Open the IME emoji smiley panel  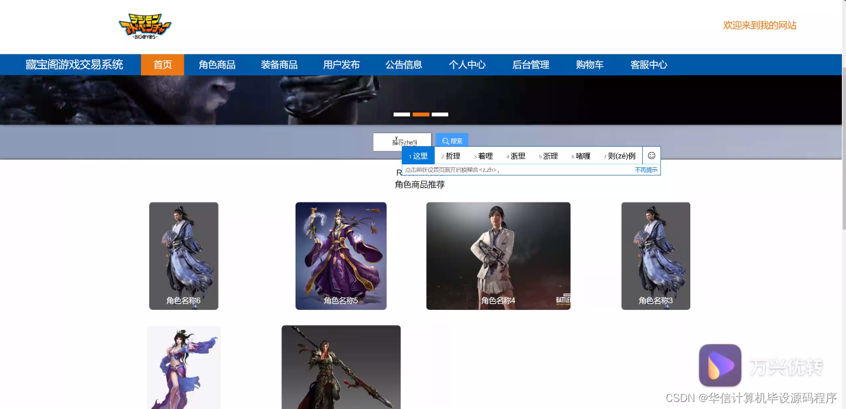click(651, 156)
